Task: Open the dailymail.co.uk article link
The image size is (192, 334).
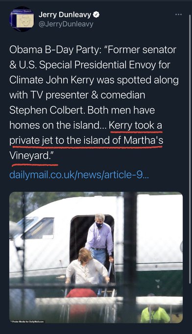Action: pyautogui.click(x=79, y=174)
